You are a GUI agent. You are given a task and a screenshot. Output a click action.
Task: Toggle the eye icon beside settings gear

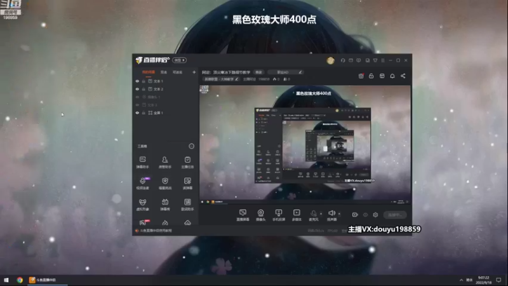pos(366,215)
